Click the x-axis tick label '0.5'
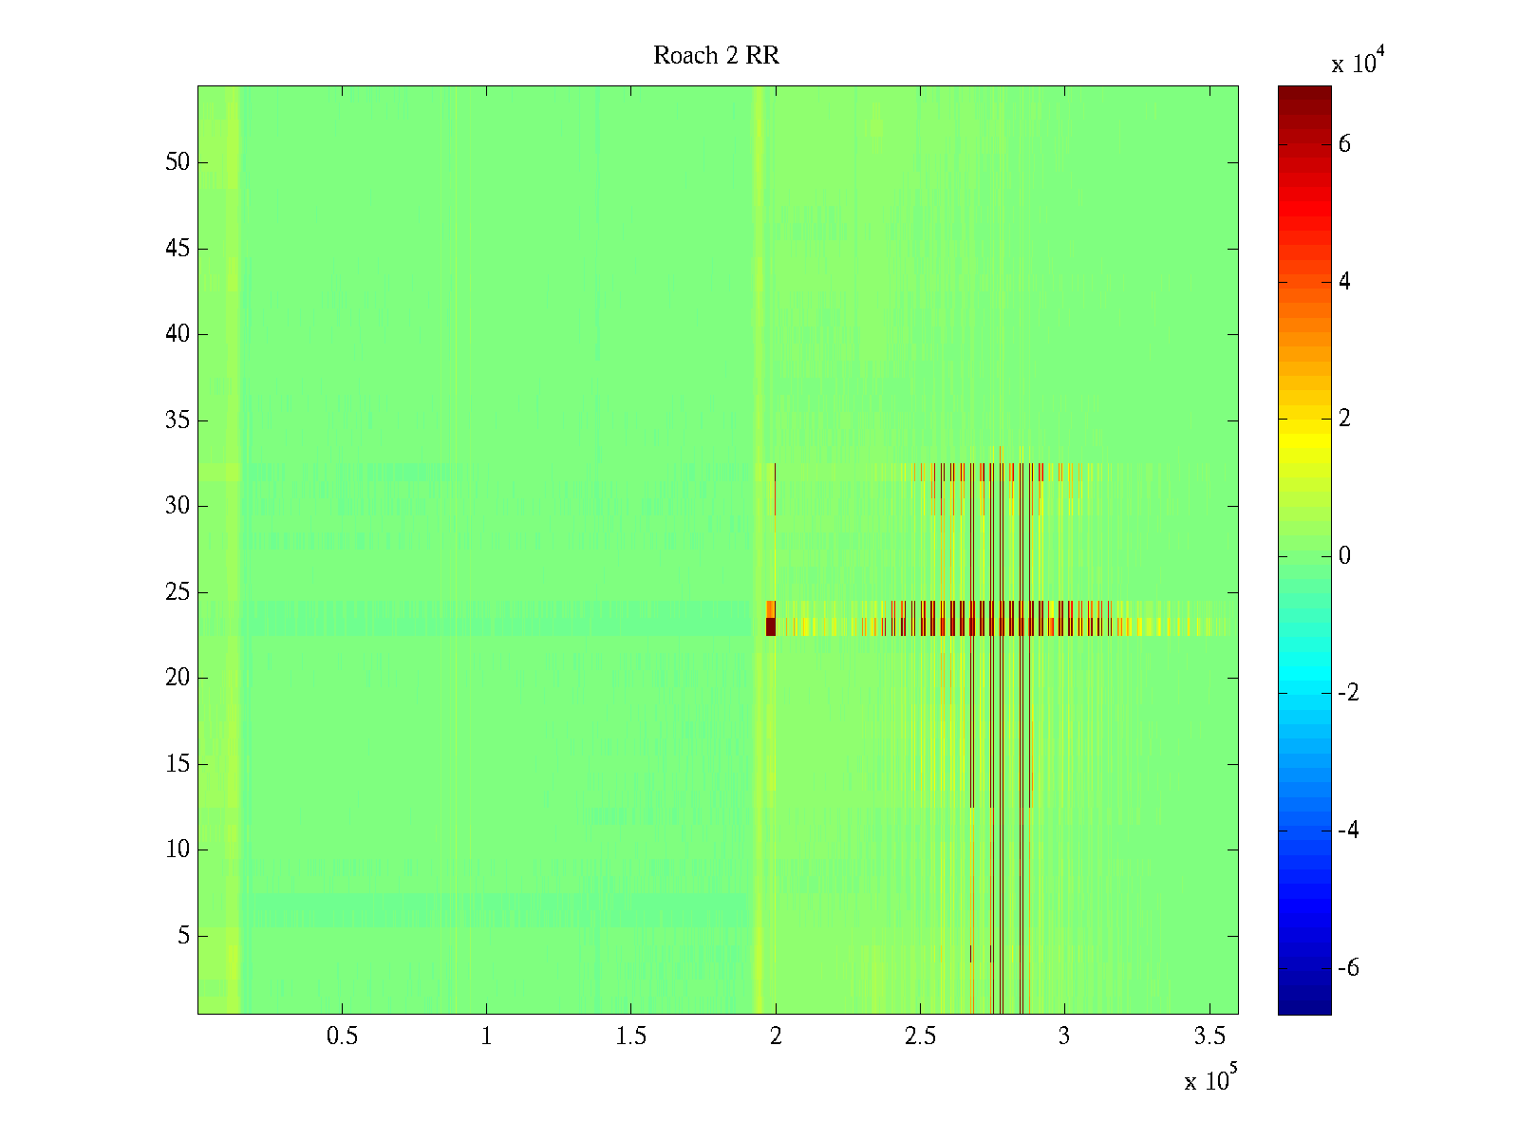Screen dimensions: 1519x1139 tap(342, 1036)
